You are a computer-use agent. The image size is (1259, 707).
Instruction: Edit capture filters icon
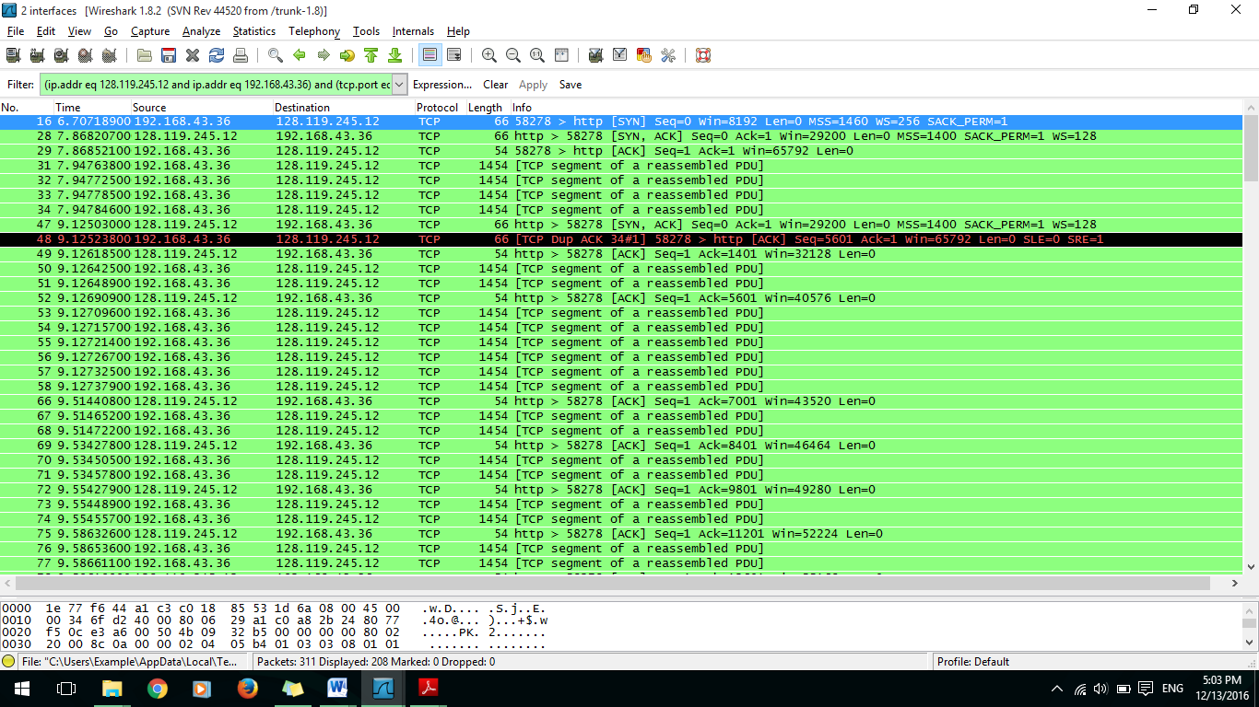pos(596,55)
